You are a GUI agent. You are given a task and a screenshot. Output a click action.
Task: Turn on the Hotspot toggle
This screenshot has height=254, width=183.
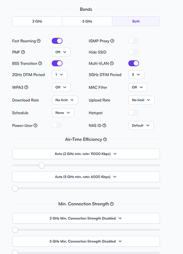coord(133,113)
